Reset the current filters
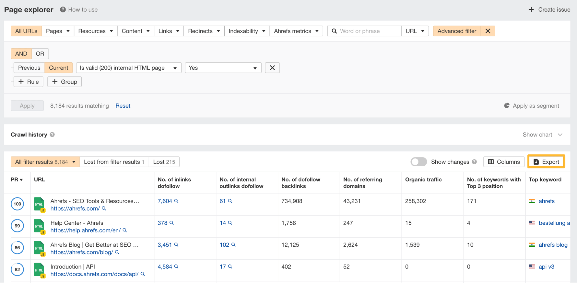The width and height of the screenshot is (577, 283). click(123, 106)
